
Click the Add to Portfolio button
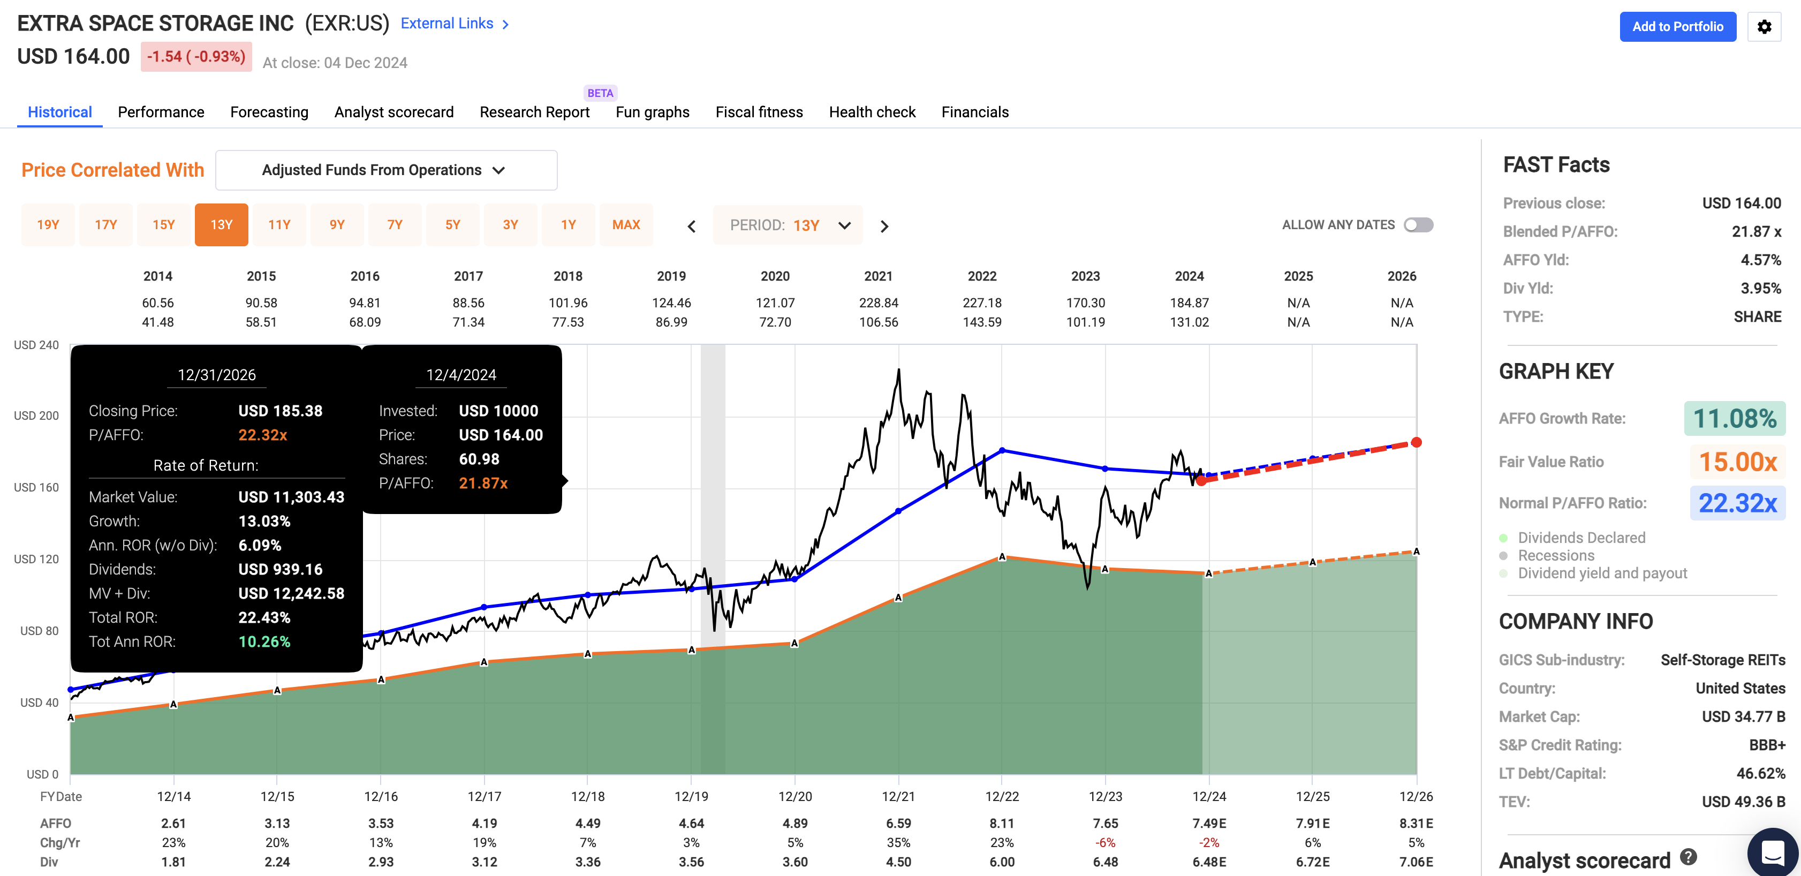1678,27
